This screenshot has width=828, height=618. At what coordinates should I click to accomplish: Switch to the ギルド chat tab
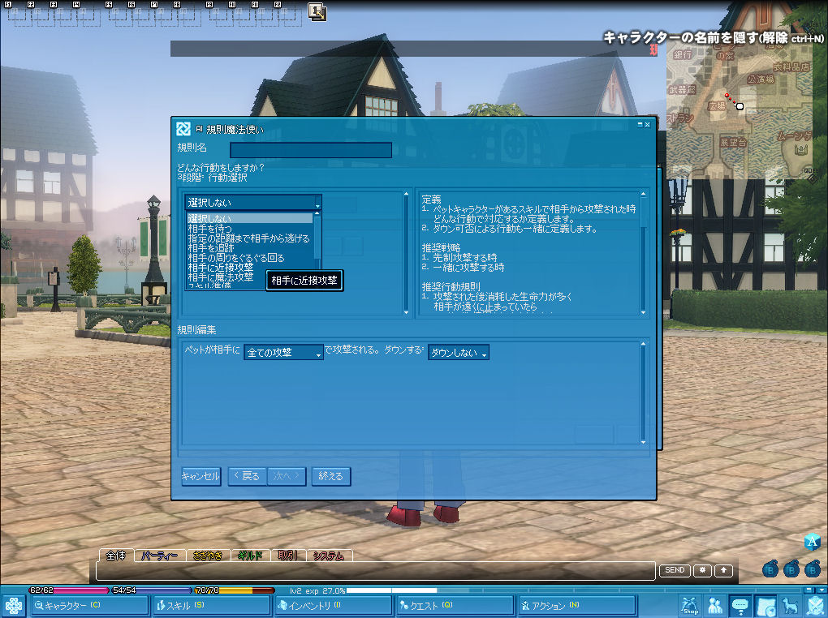click(x=249, y=556)
